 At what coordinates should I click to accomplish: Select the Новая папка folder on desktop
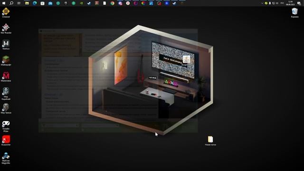210,141
